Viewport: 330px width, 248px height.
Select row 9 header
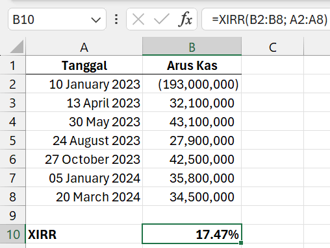(13, 215)
